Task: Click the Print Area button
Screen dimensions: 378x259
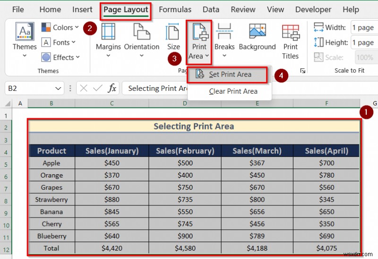Action: point(199,41)
